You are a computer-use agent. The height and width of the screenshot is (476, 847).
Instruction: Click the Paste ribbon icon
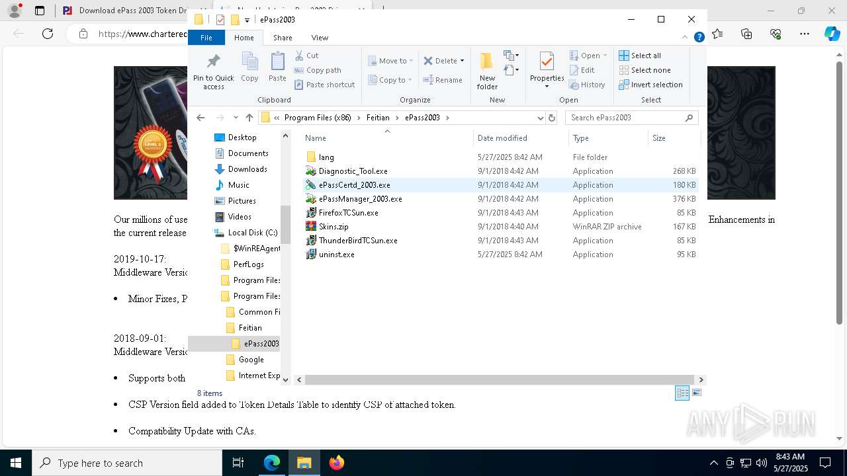point(277,67)
